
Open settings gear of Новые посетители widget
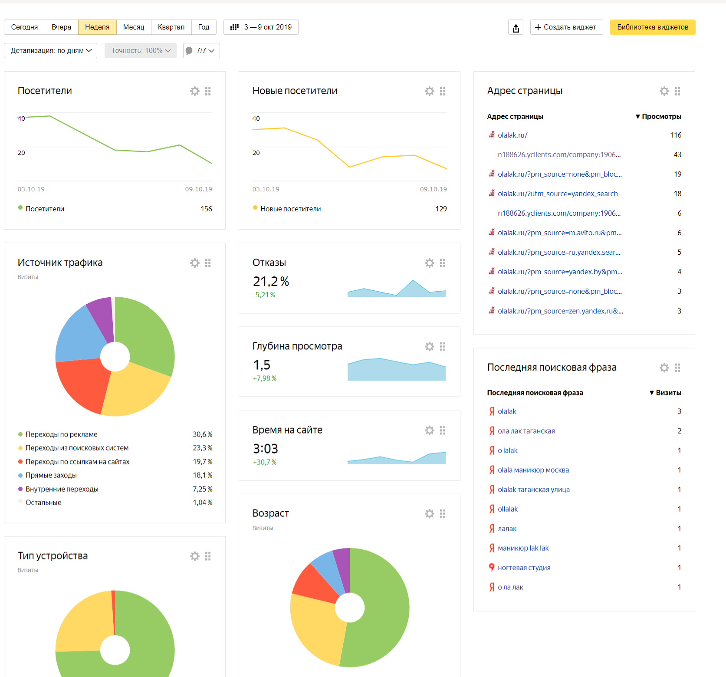click(x=430, y=91)
